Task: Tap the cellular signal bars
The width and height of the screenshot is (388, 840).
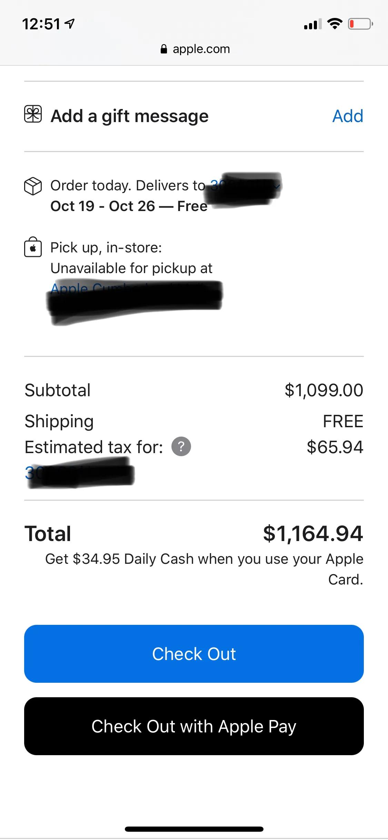Action: point(312,24)
